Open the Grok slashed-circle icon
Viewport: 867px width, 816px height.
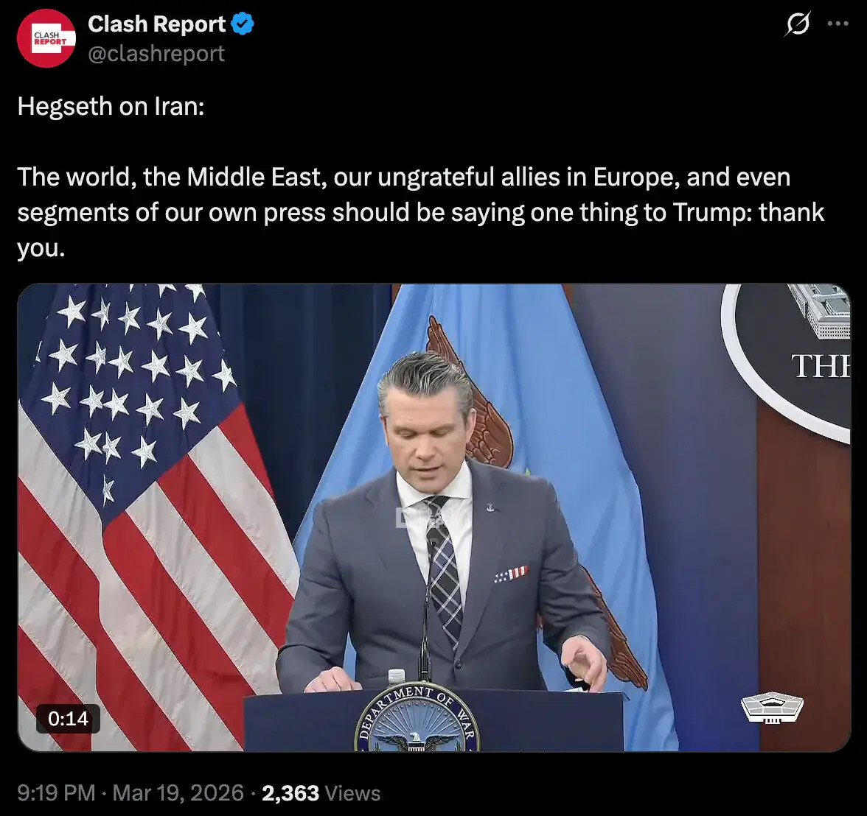[798, 24]
